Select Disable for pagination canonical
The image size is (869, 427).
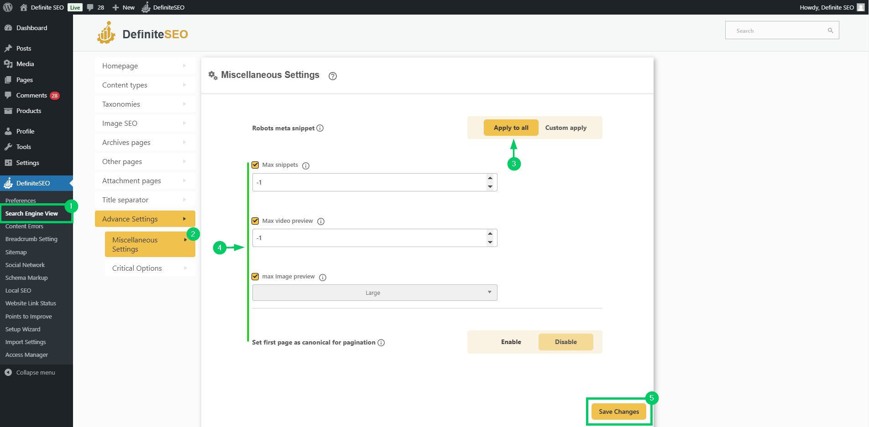coord(566,342)
